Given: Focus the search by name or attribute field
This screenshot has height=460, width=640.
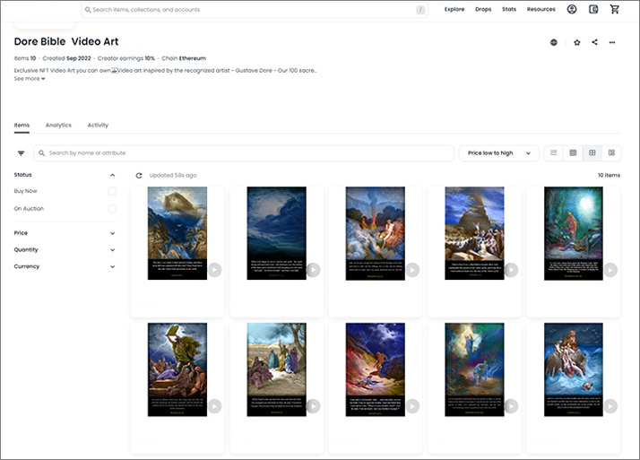Looking at the screenshot, I should [244, 153].
